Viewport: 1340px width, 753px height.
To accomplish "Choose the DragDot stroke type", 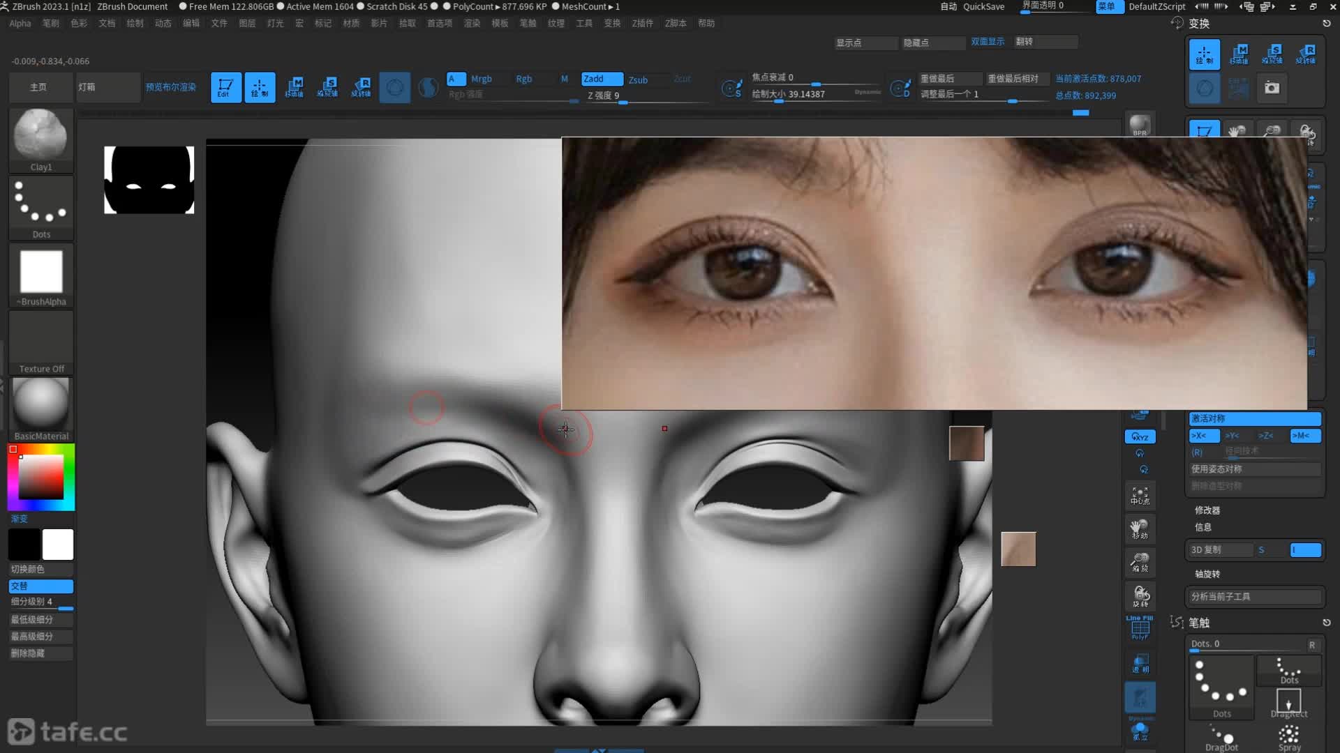I will point(1221,738).
